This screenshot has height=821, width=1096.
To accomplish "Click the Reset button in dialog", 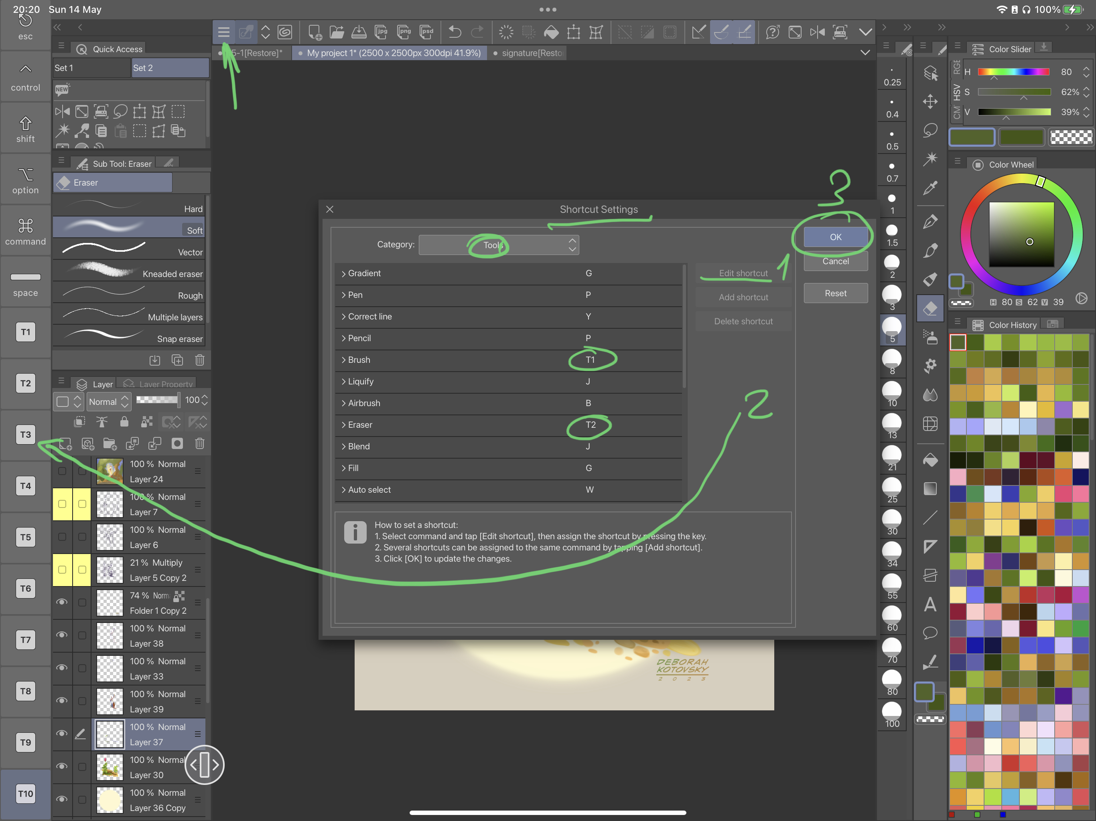I will (835, 293).
